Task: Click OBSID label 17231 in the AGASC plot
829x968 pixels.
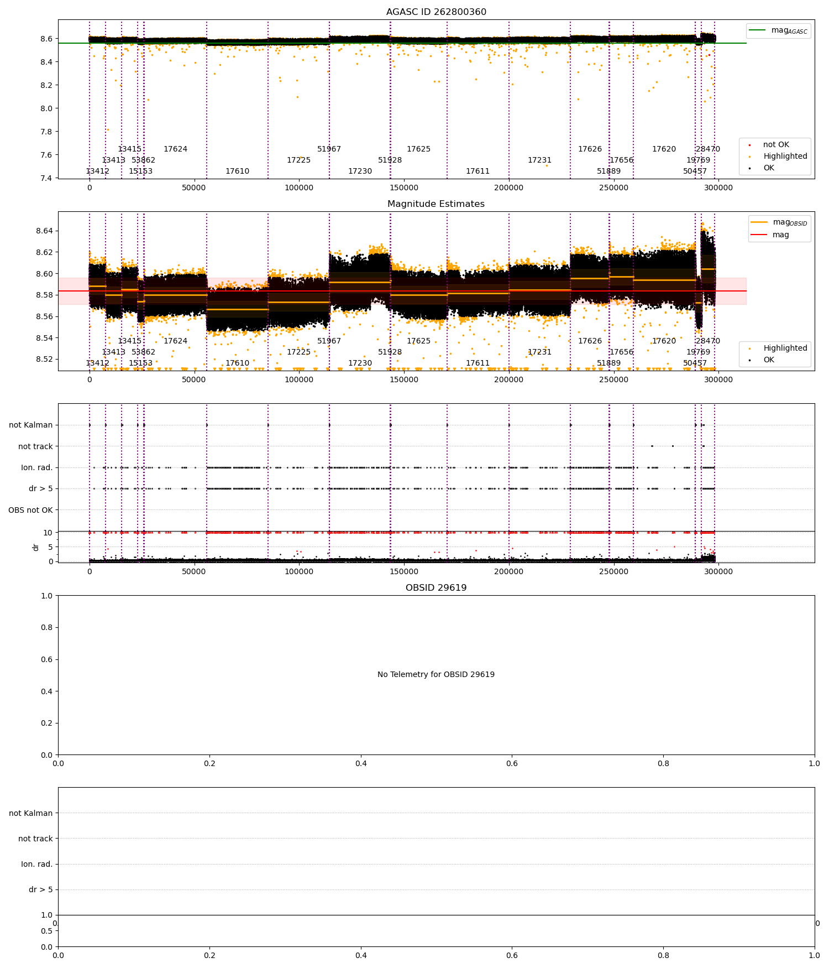Action: (x=539, y=160)
